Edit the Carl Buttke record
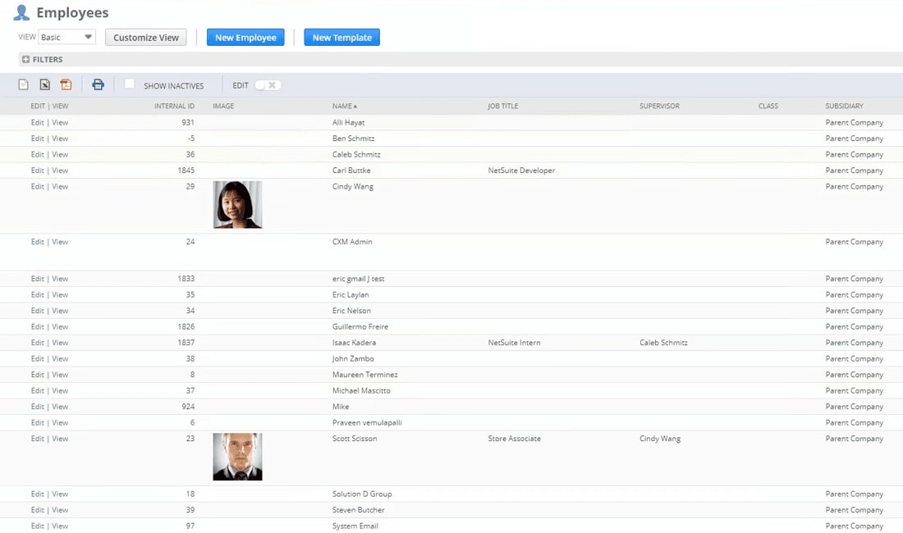 (x=38, y=171)
